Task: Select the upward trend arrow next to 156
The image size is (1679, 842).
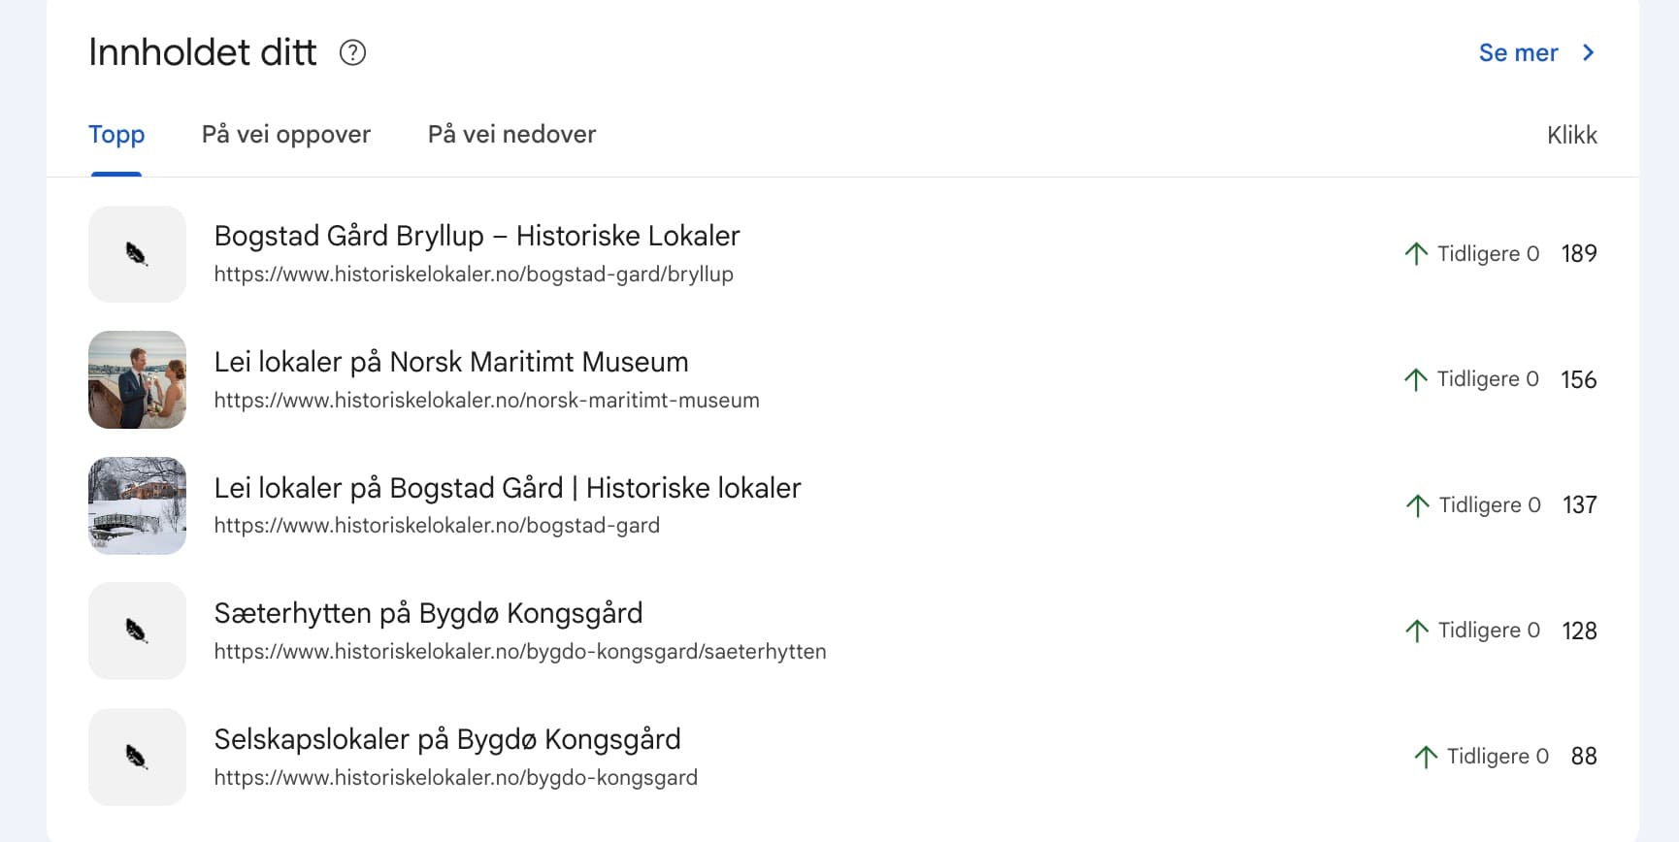Action: coord(1417,379)
